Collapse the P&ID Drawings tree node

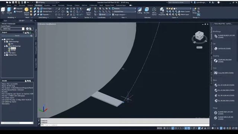tap(5, 42)
